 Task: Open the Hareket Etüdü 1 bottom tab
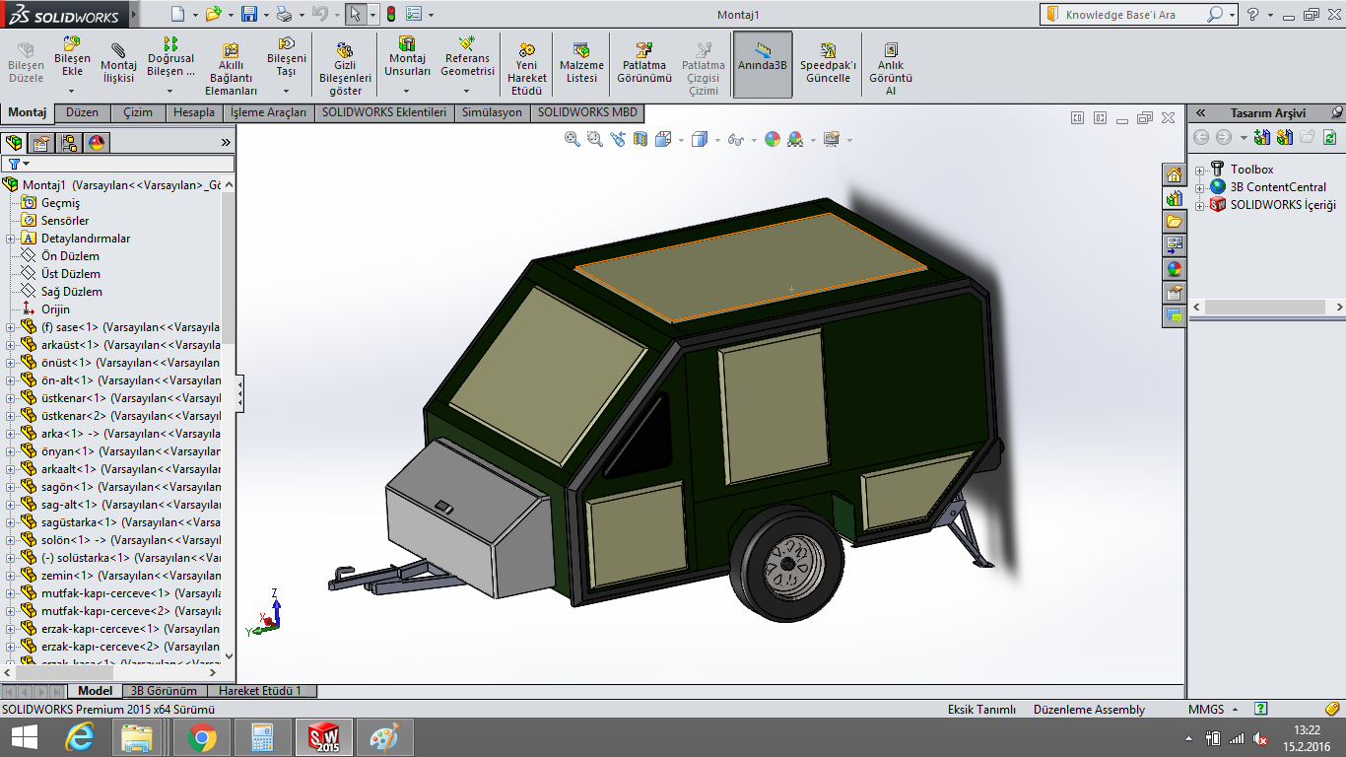[x=260, y=691]
